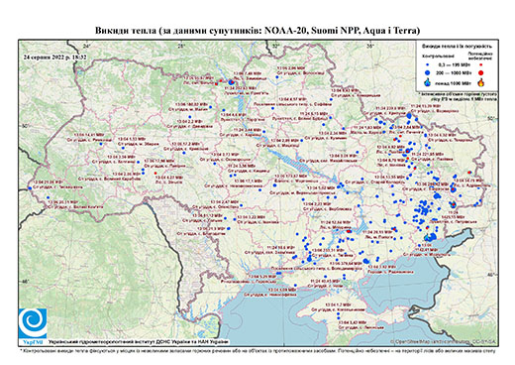Viewport: 515px width, 365px height.
Task: Click the blue flame icon in legend
Action: click(x=427, y=82)
